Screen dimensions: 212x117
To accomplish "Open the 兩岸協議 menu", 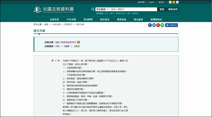I will [122, 19].
